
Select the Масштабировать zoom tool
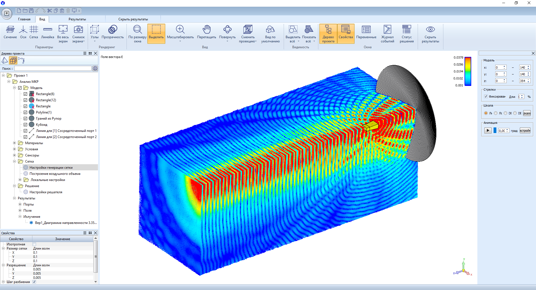pyautogui.click(x=180, y=30)
